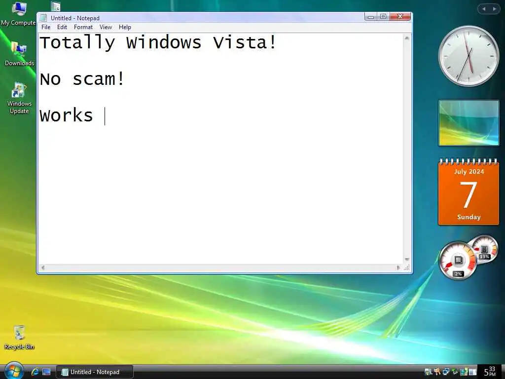505x379 pixels.
Task: Open the My Computer desktop icon
Action: point(18,14)
